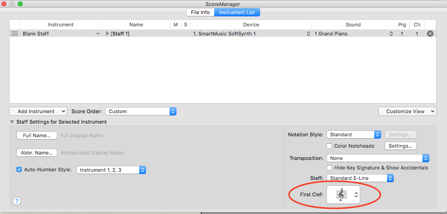
Task: Switch to the File Info tab
Action: coord(200,12)
